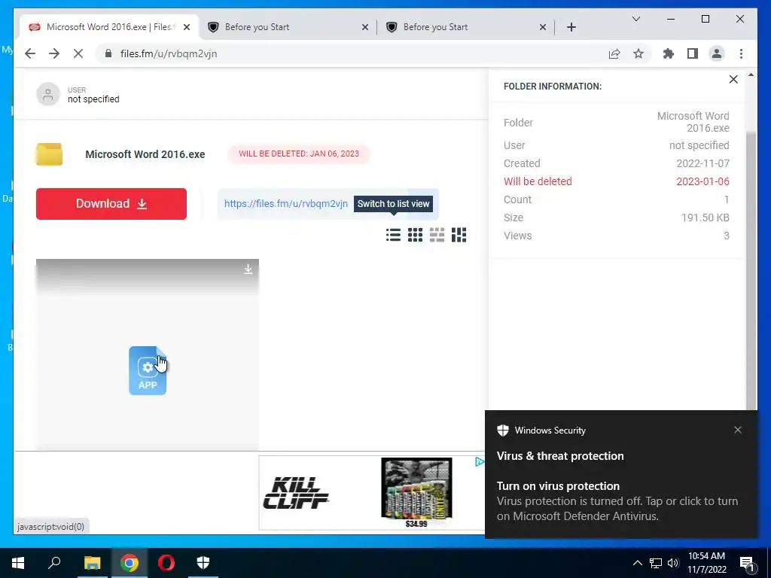Click Chrome taskbar icon

(x=130, y=563)
